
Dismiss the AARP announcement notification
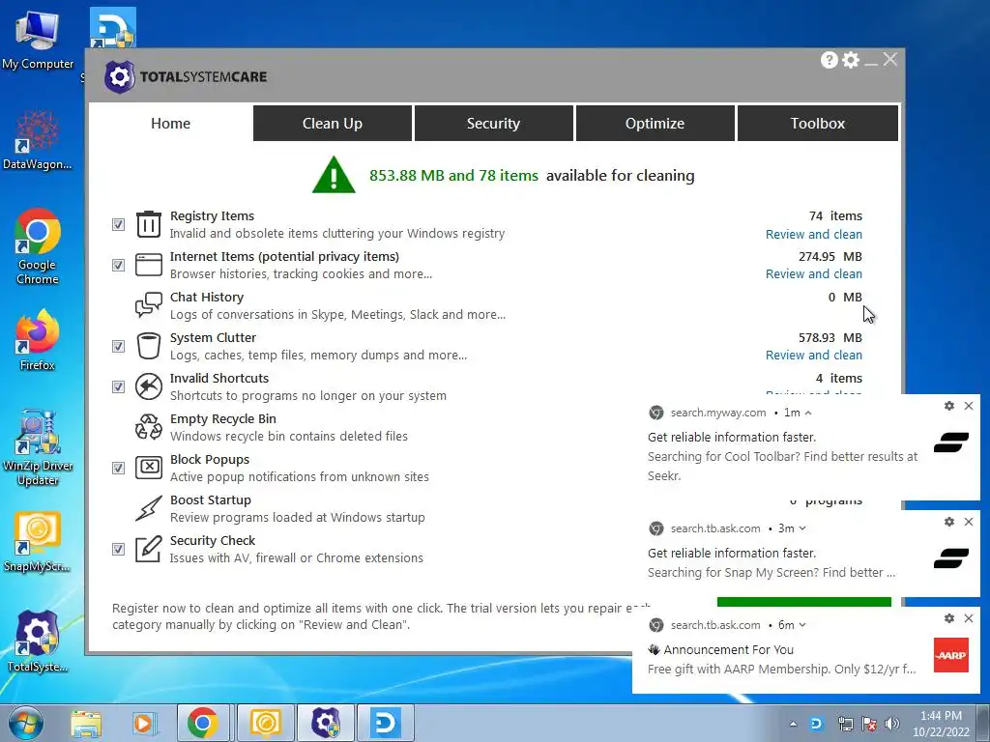pos(969,618)
